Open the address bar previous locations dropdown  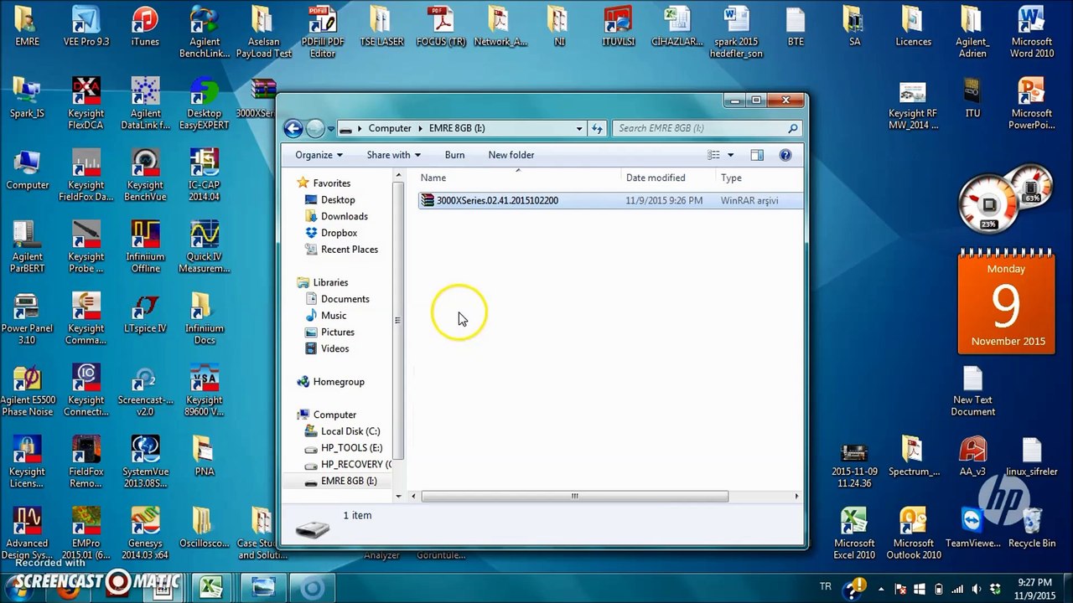click(x=579, y=129)
